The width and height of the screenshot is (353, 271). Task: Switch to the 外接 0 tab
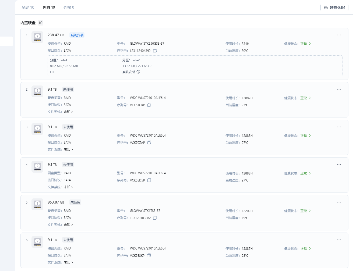(x=69, y=7)
